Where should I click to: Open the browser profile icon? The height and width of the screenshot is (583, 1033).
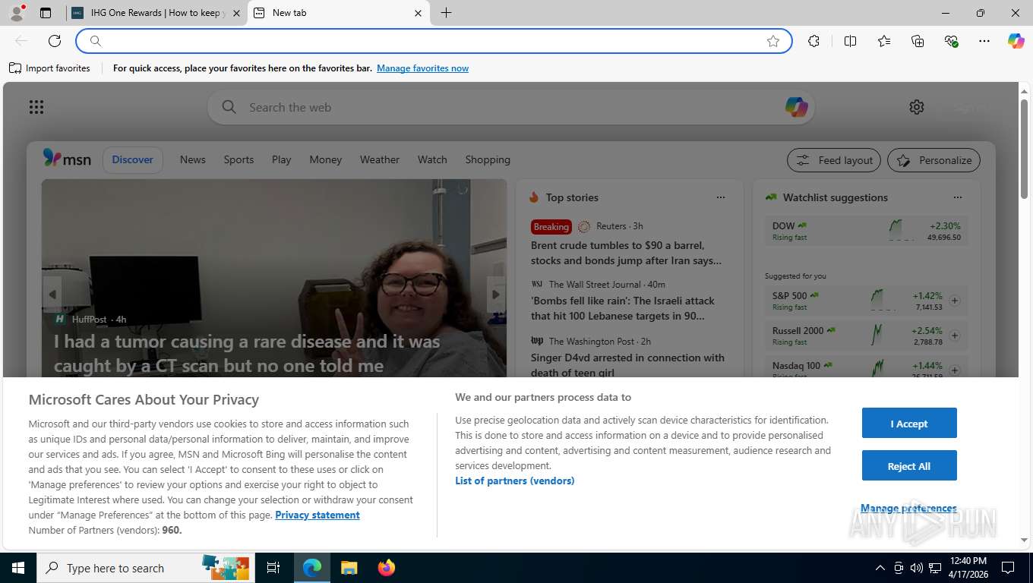coord(16,13)
